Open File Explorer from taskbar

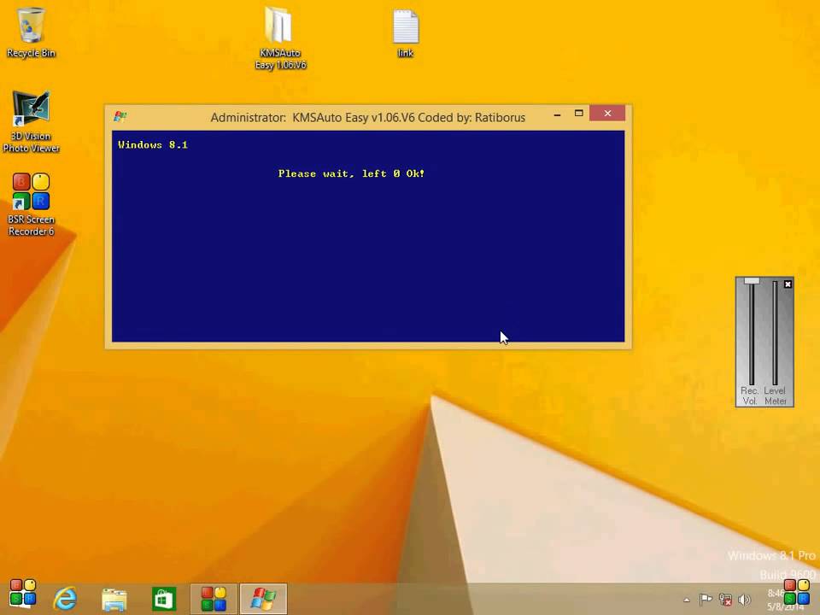[114, 600]
